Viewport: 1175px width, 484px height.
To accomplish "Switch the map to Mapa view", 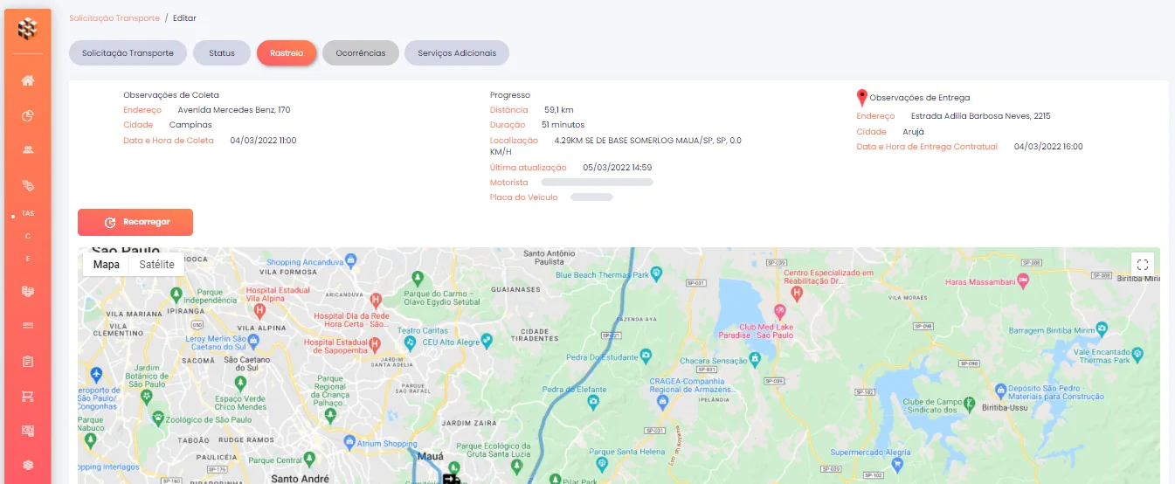I will pyautogui.click(x=107, y=265).
